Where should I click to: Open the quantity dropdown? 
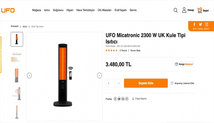tap(113, 83)
